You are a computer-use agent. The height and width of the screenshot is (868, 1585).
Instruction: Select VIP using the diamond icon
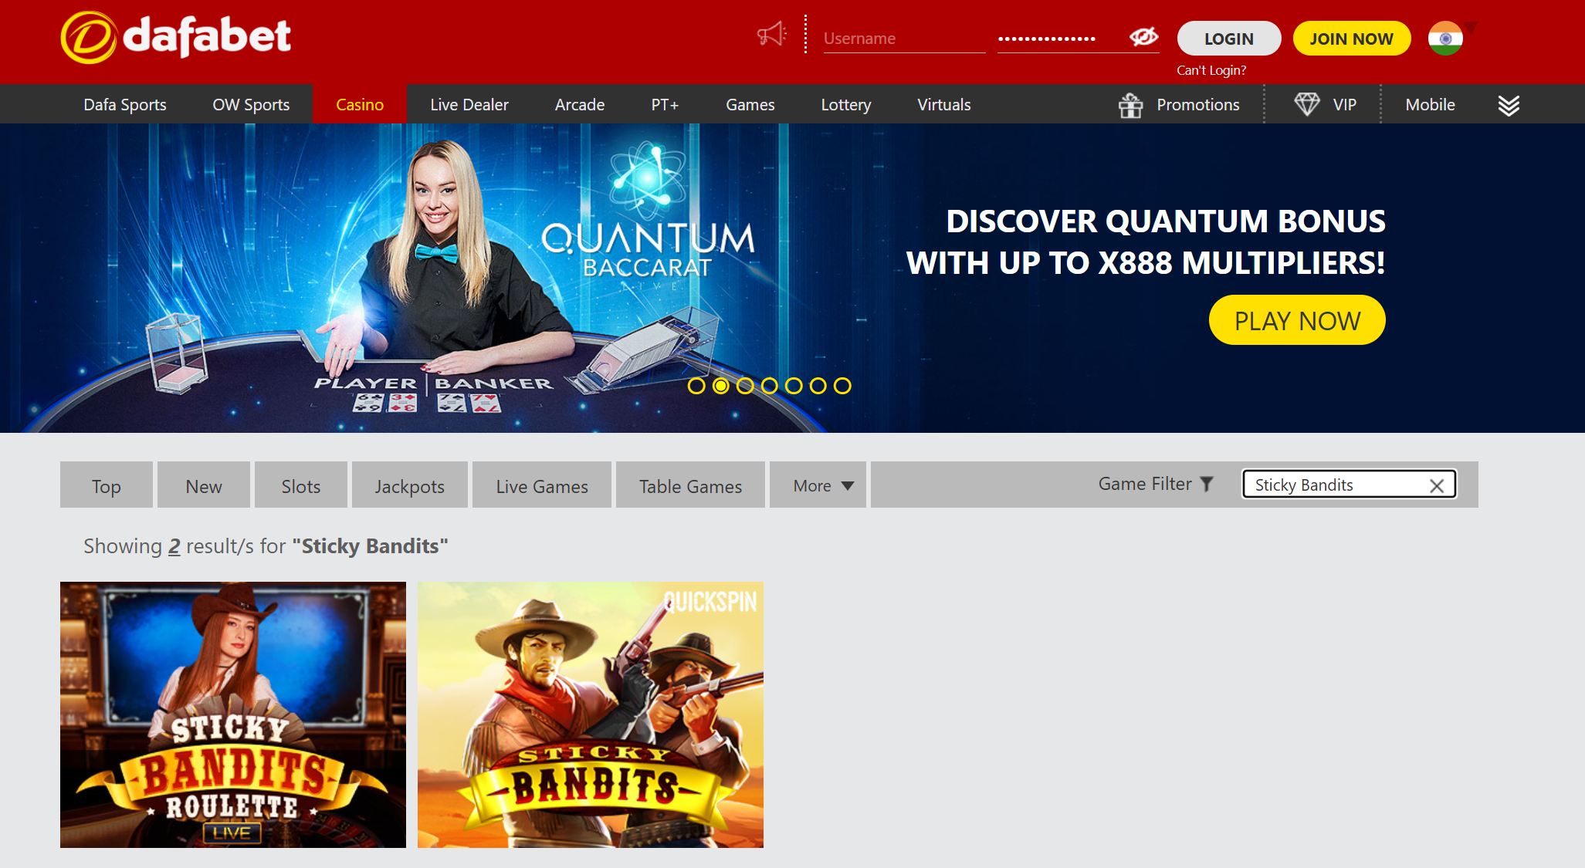coord(1308,103)
